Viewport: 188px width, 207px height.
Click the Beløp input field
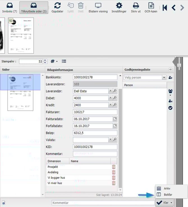(95, 133)
